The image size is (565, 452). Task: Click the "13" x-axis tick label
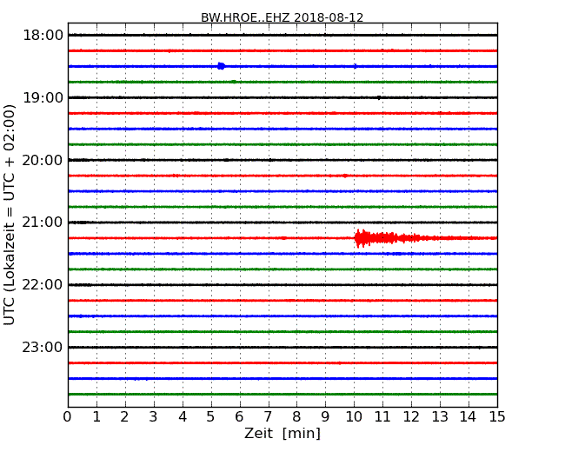pos(441,417)
